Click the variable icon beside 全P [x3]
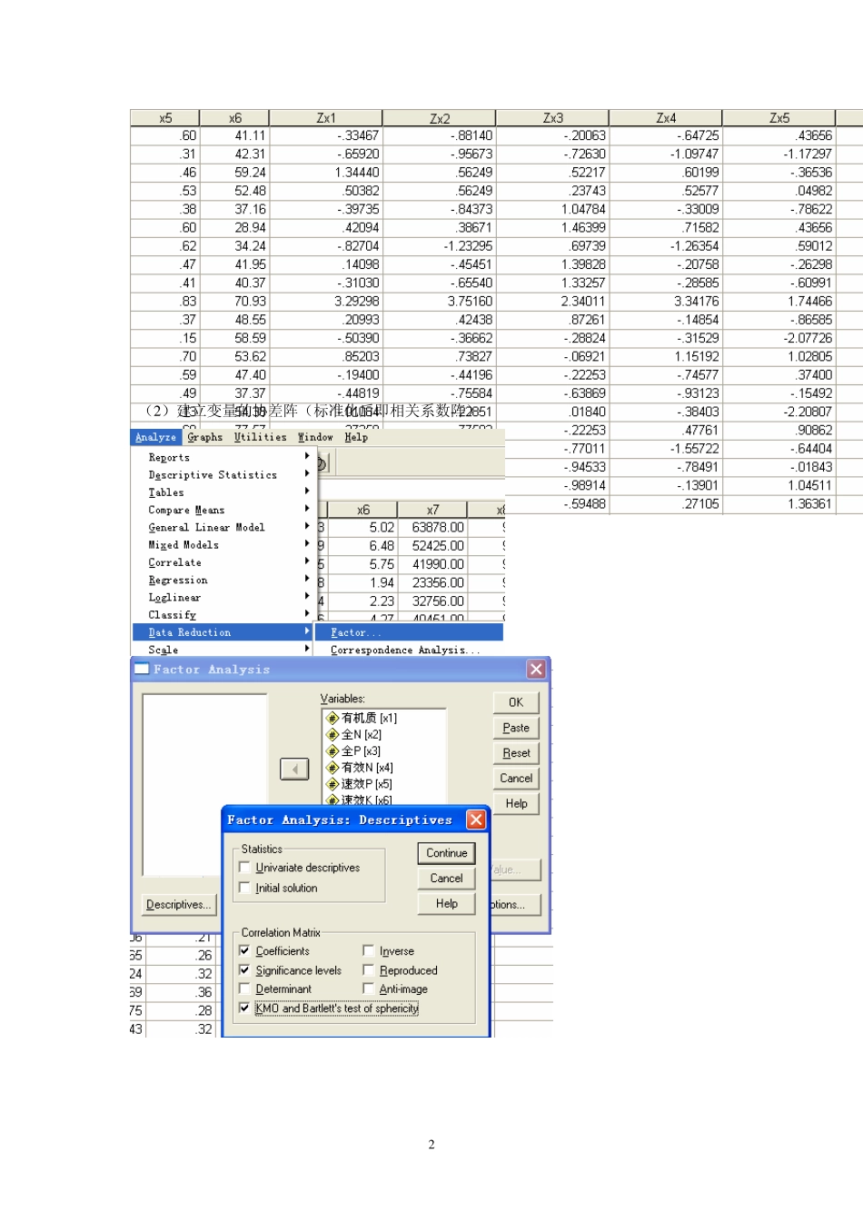863x1222 pixels. pos(332,751)
